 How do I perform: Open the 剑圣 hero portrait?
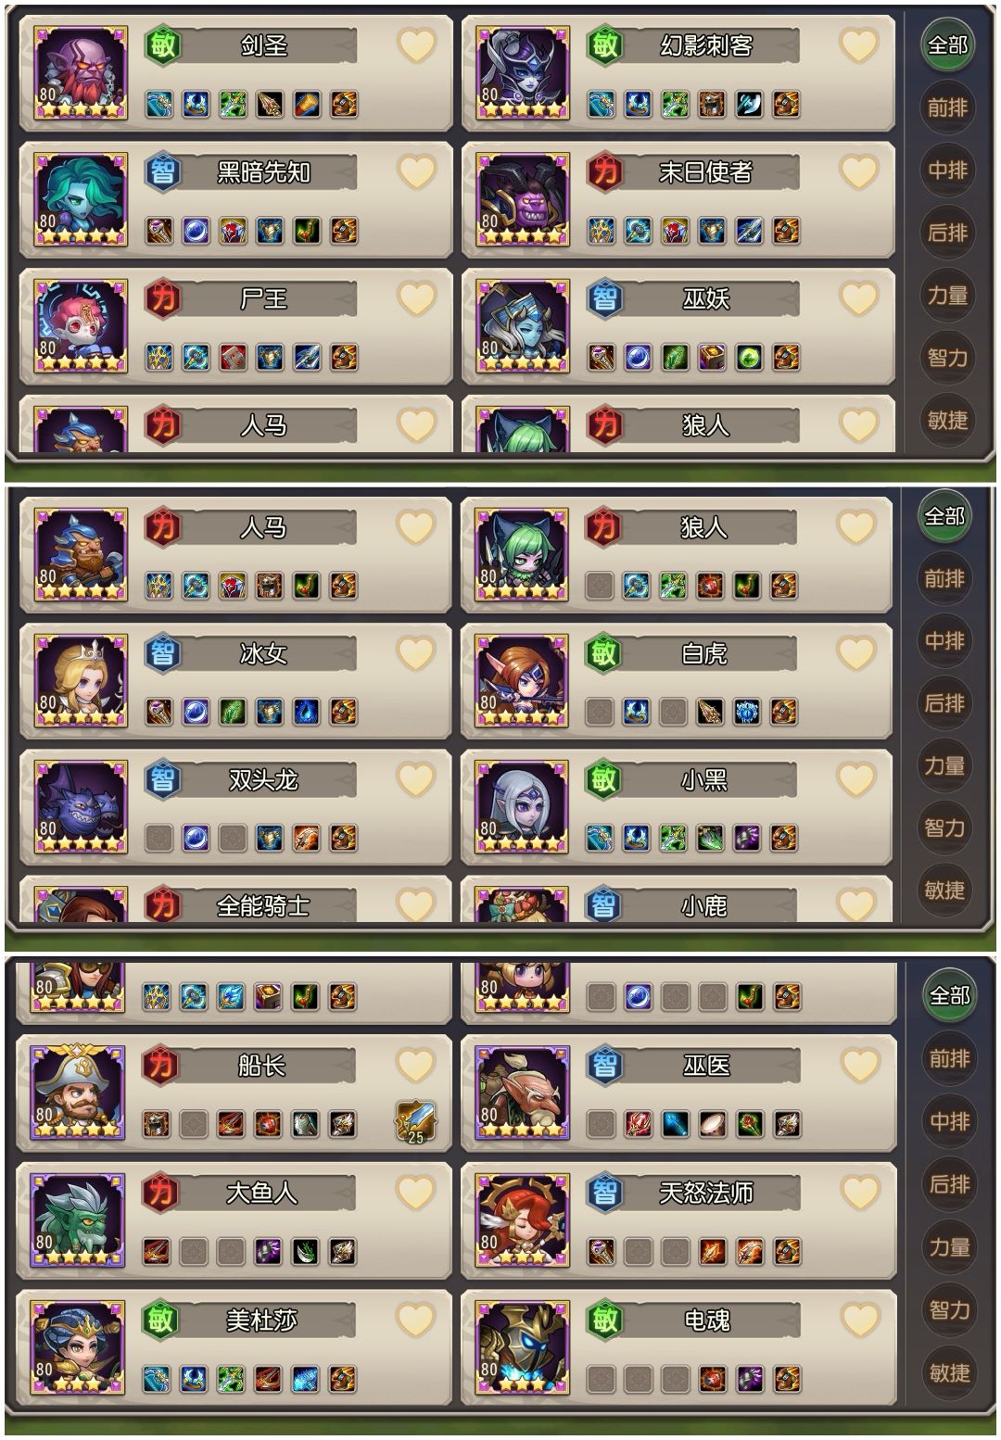click(81, 73)
